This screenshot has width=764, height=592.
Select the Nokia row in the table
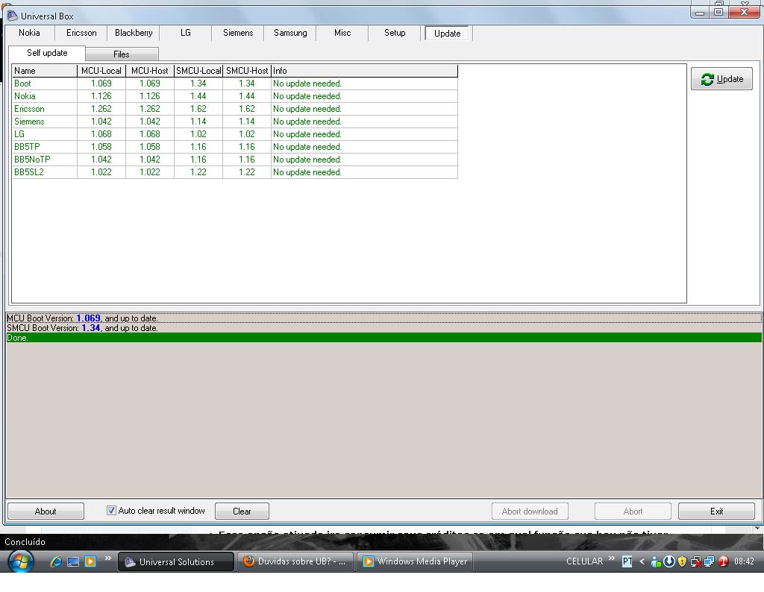235,96
